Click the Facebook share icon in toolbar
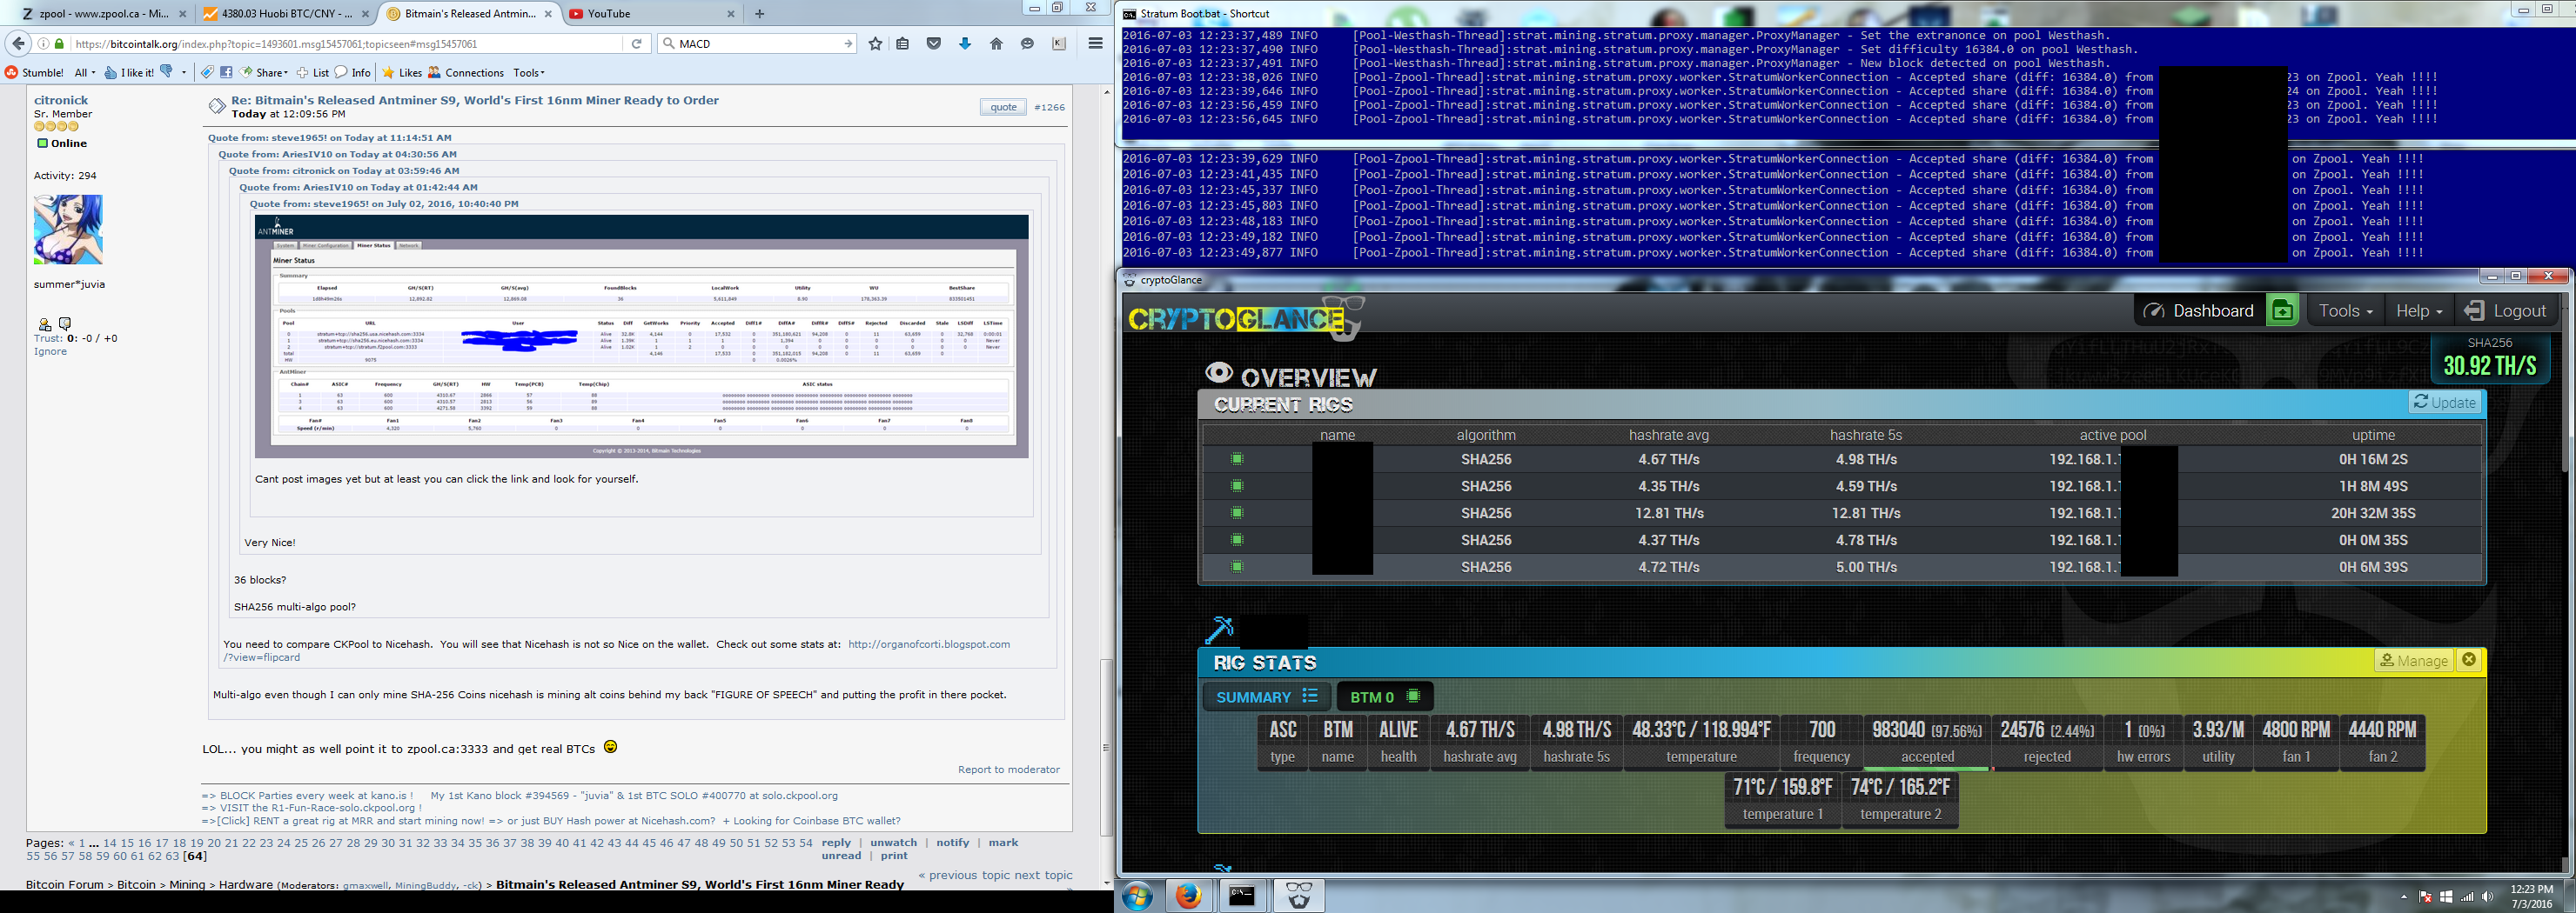2576x913 pixels. click(x=227, y=72)
